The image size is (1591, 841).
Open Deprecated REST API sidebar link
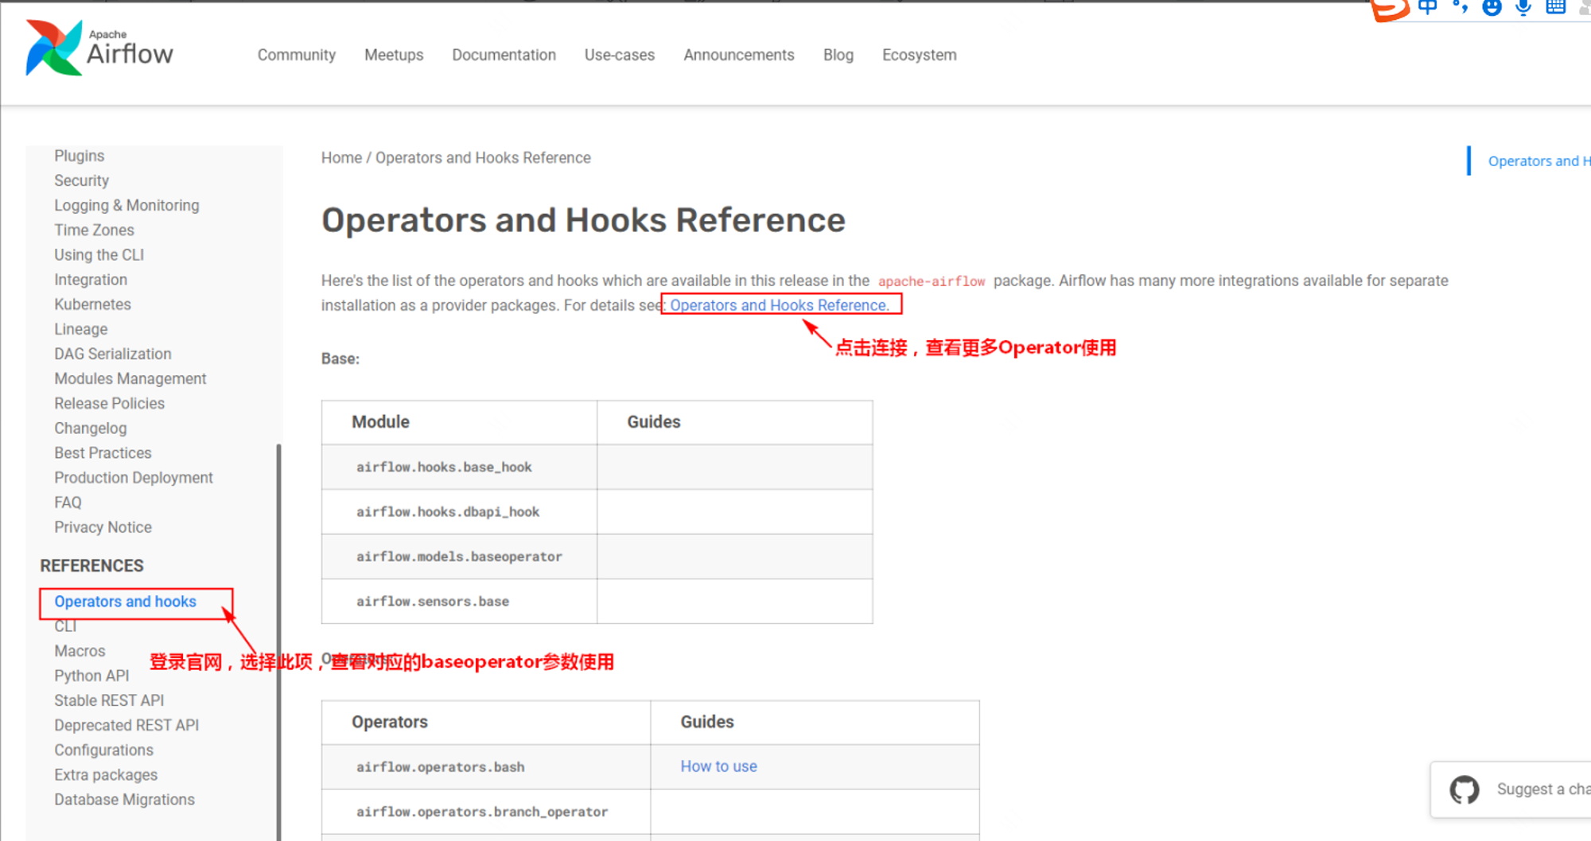(x=126, y=725)
